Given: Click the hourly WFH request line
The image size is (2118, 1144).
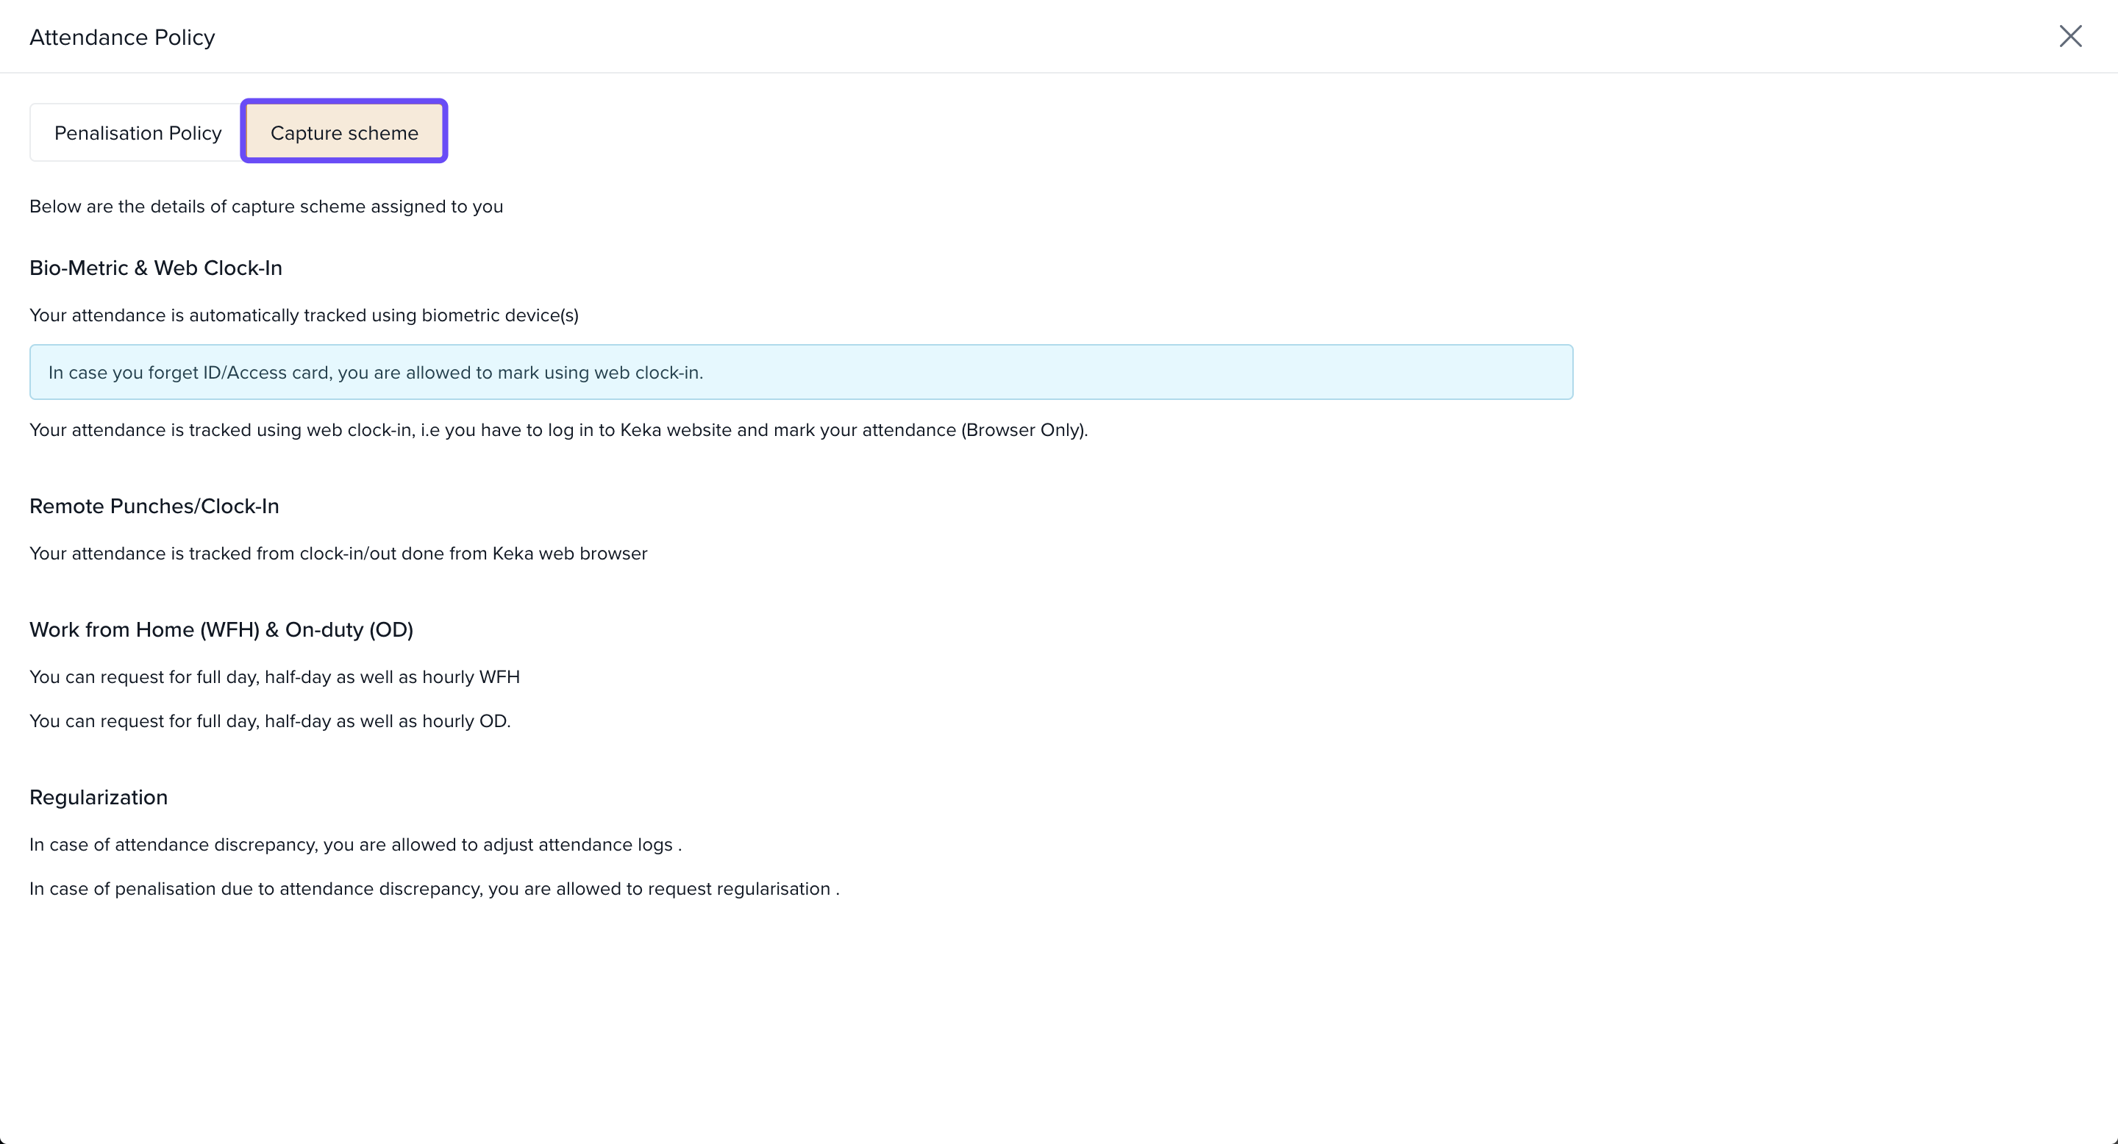Looking at the screenshot, I should 274,677.
